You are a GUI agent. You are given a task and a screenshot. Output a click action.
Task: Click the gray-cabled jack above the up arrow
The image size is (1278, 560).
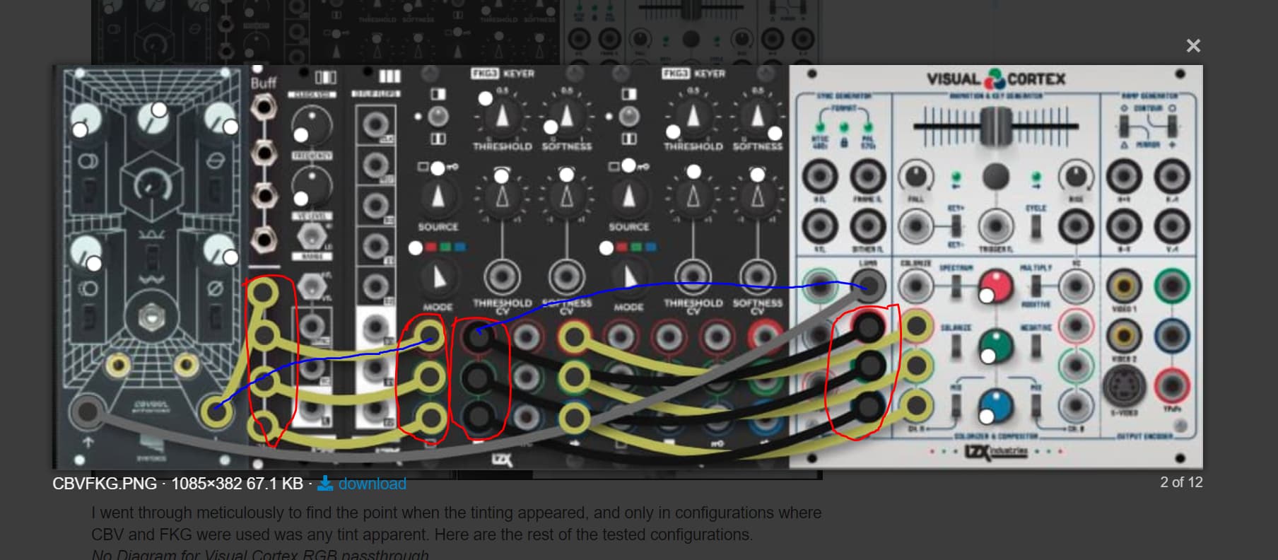(x=88, y=412)
